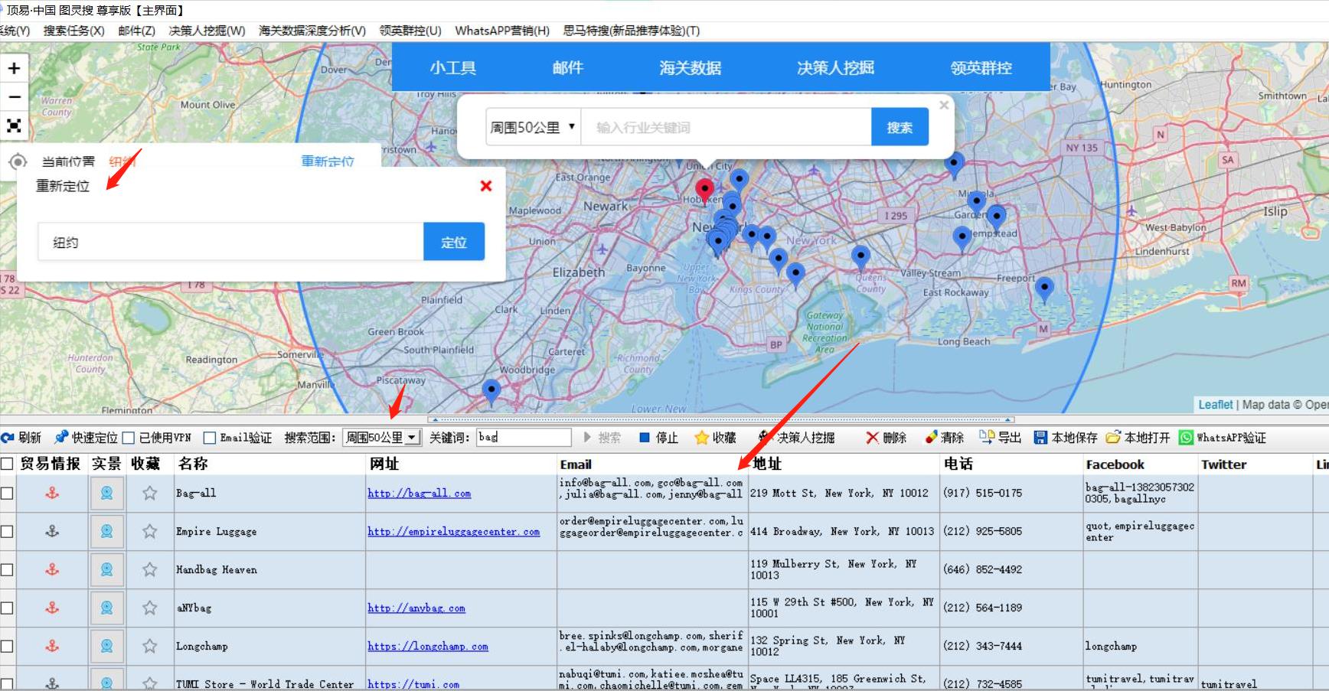Viewport: 1329px width, 691px height.
Task: Click the clear toolbar button
Action: point(944,438)
